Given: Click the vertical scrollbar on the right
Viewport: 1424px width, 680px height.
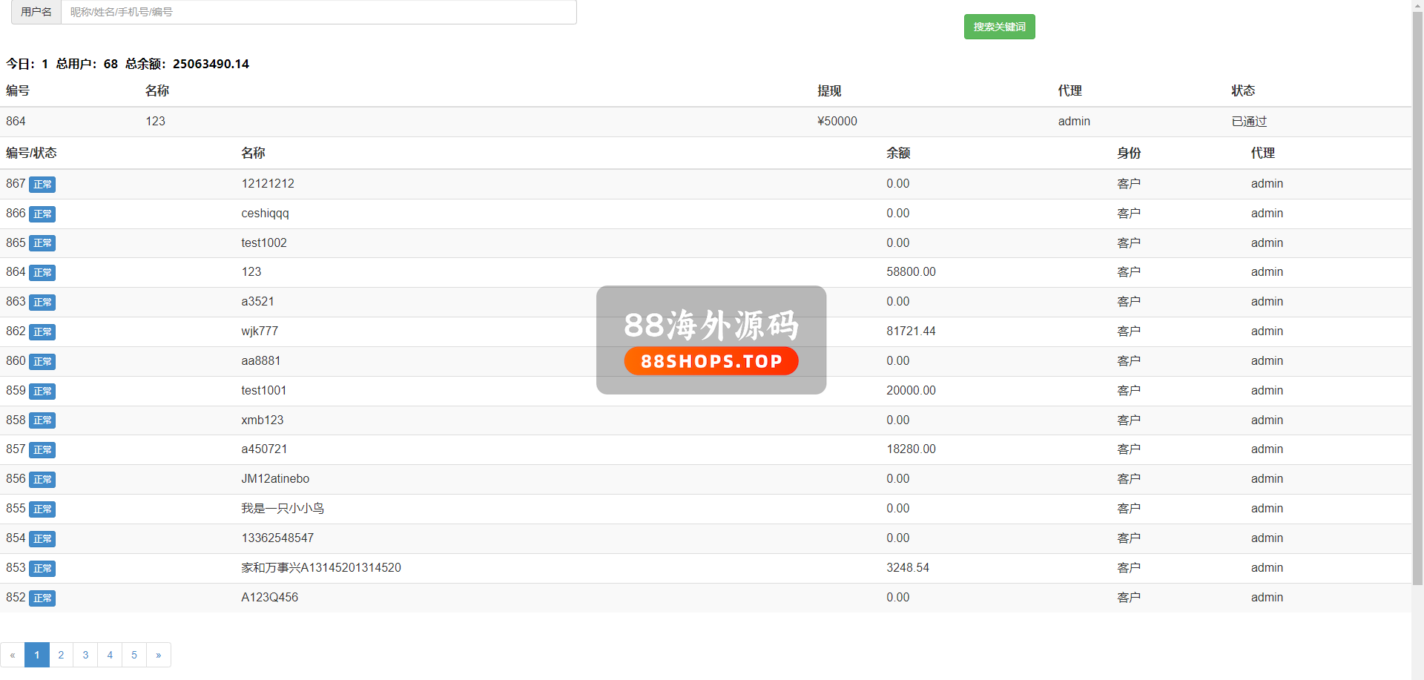Looking at the screenshot, I should pyautogui.click(x=1417, y=297).
